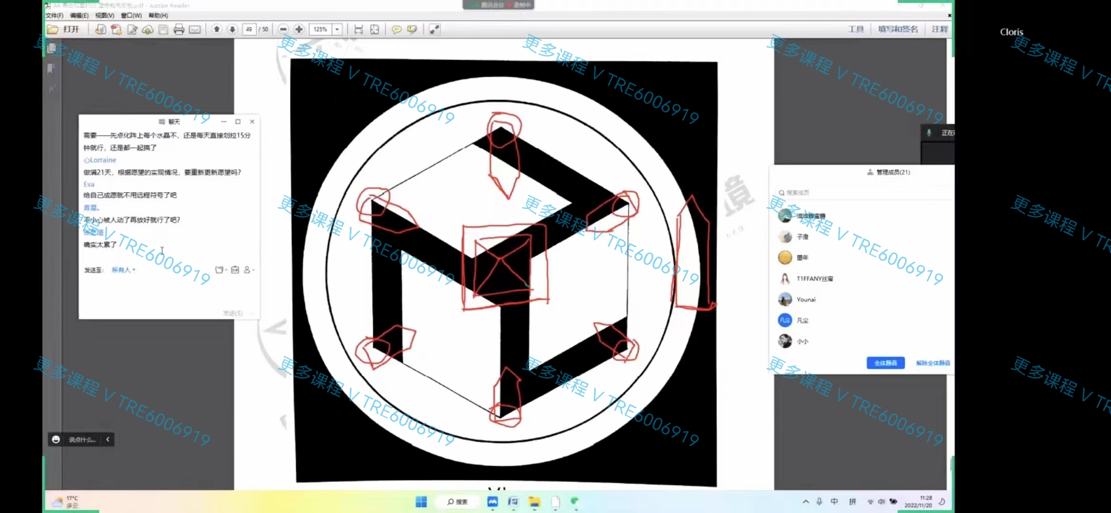Click the taskbar 搜索 search box
The width and height of the screenshot is (1111, 513).
pos(457,502)
